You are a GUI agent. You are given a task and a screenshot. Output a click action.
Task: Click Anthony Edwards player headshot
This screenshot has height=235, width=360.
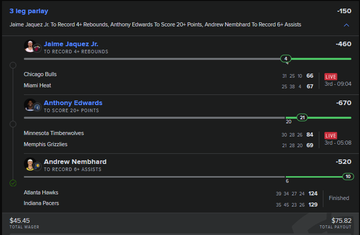pyautogui.click(x=29, y=105)
